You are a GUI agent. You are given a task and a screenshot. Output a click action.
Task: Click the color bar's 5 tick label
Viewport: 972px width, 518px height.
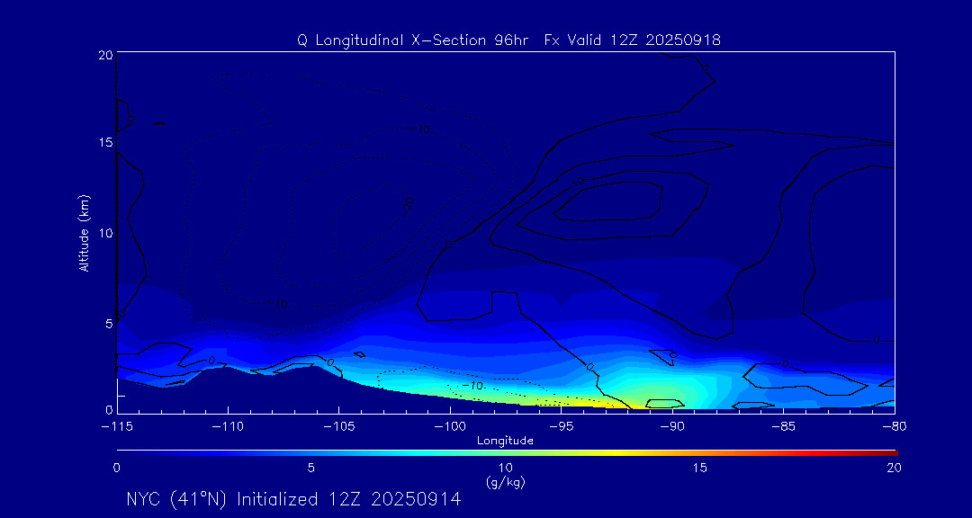(310, 468)
